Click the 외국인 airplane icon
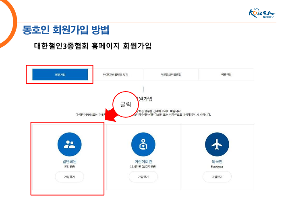290x217 pixels. 217,144
